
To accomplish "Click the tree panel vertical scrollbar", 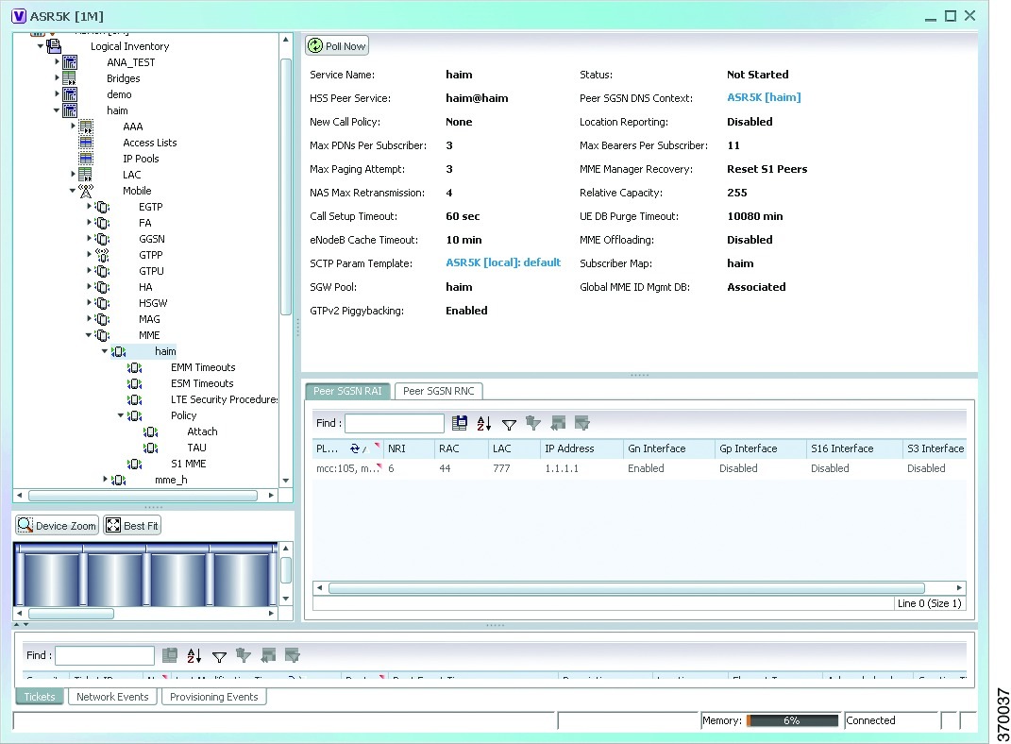I will click(x=286, y=186).
